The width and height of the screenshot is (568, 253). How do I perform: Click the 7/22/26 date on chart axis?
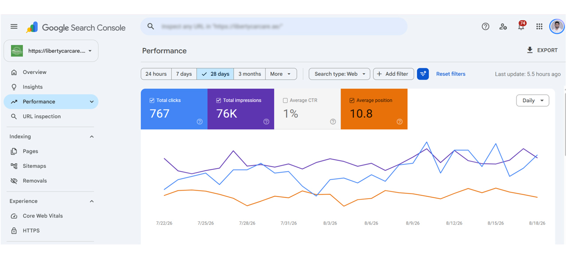tap(164, 223)
